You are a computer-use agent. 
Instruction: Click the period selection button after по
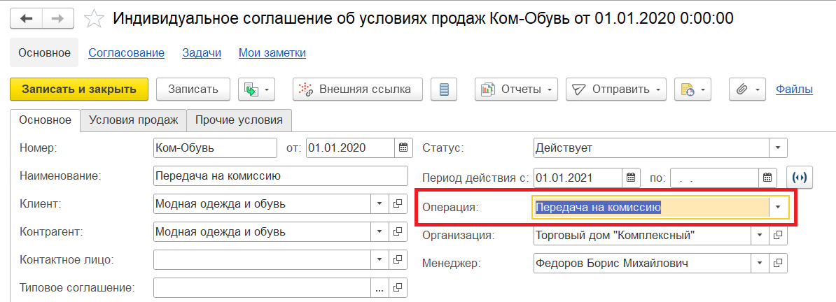(x=800, y=178)
